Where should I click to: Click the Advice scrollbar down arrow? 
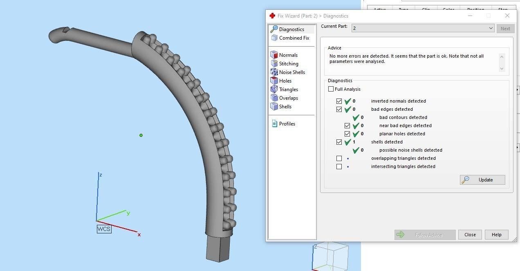pyautogui.click(x=502, y=69)
